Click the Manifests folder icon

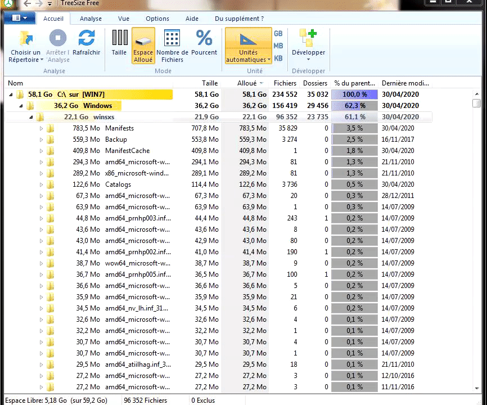(x=50, y=128)
